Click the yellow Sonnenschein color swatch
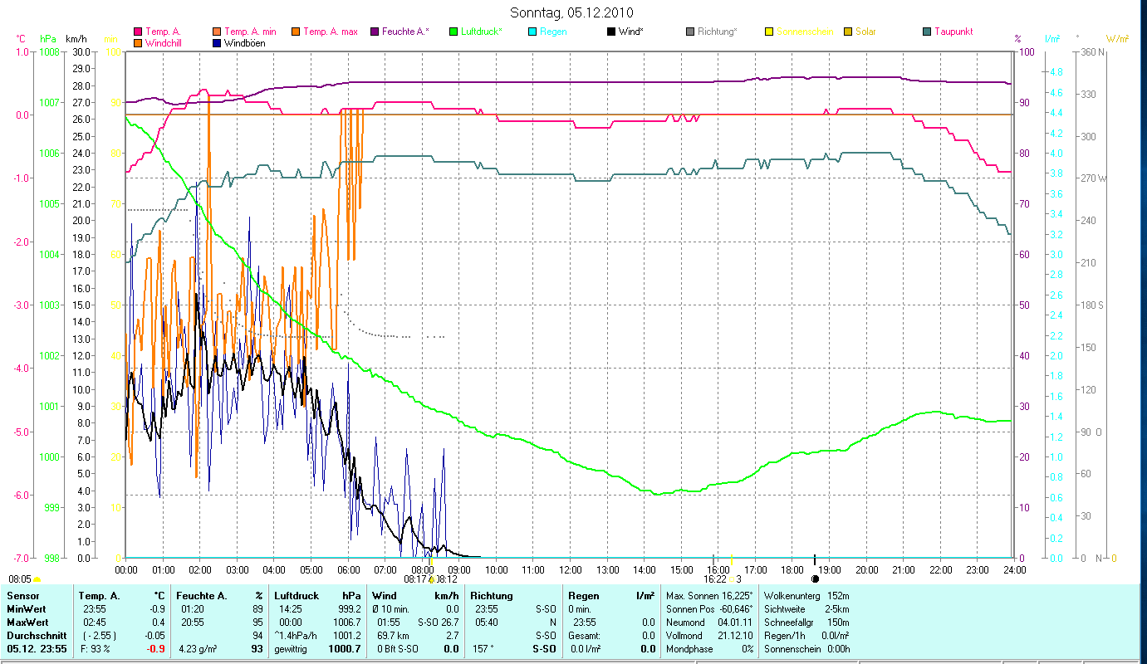Image resolution: width=1147 pixels, height=664 pixels. 769,32
